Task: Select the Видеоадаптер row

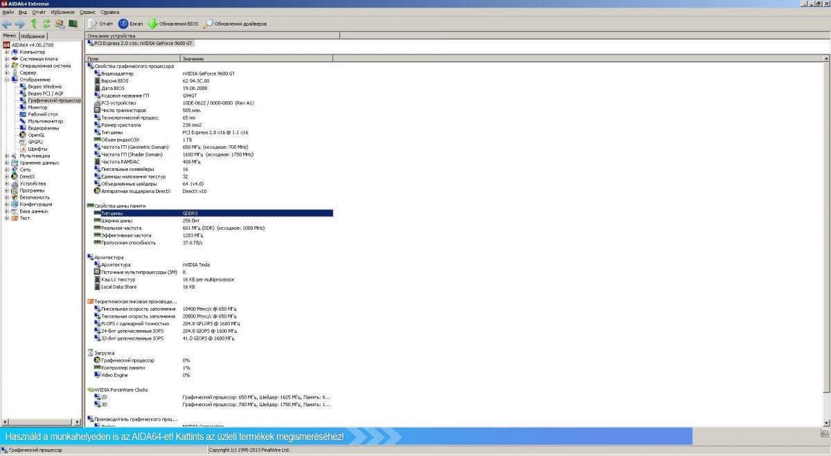Action: click(x=209, y=73)
